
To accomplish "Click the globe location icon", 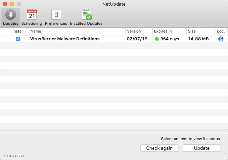I will click(x=221, y=39).
